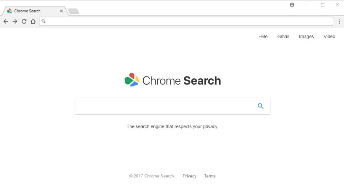Open the user profile icon
The height and width of the screenshot is (184, 344).
pos(292,5)
